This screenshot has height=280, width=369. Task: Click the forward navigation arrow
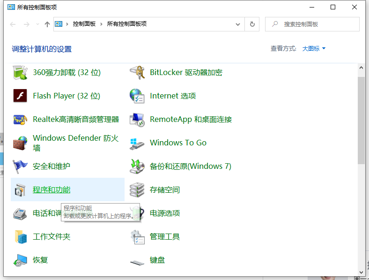(x=27, y=24)
